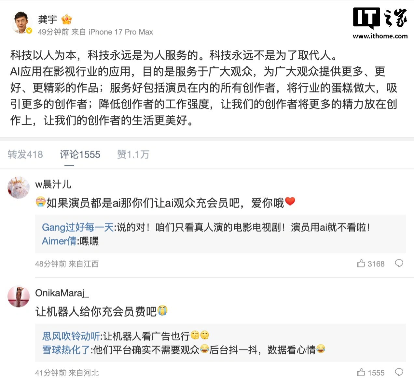The height and width of the screenshot is (385, 414).
Task: Open OnikaMaraj_'s avatar picture
Action: [x=19, y=297]
